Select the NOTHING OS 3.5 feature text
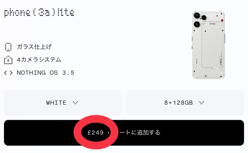Viewport: 248px width, 153px height. point(45,73)
